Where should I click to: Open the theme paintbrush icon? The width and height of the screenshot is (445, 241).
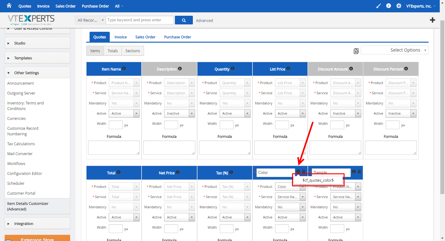pos(379,6)
